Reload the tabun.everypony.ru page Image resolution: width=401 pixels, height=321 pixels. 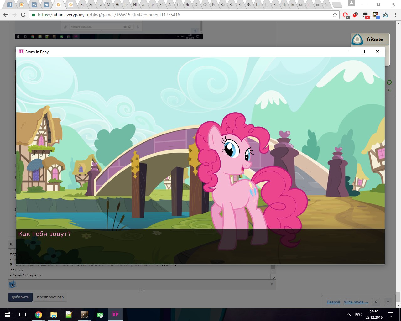[x=23, y=15]
